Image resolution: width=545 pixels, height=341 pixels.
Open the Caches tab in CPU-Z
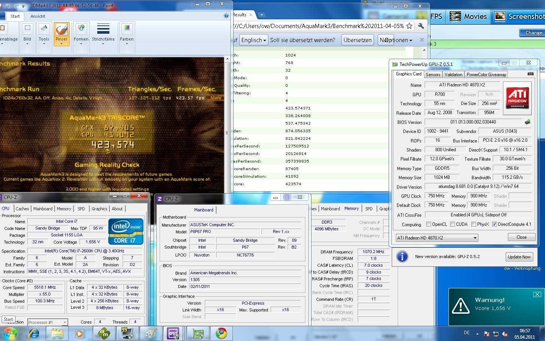22,209
